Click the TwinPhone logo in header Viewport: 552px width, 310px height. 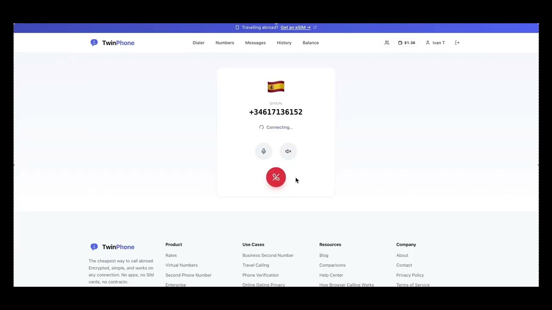coord(112,43)
